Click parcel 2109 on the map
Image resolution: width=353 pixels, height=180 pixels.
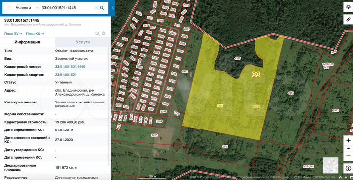click(159, 122)
